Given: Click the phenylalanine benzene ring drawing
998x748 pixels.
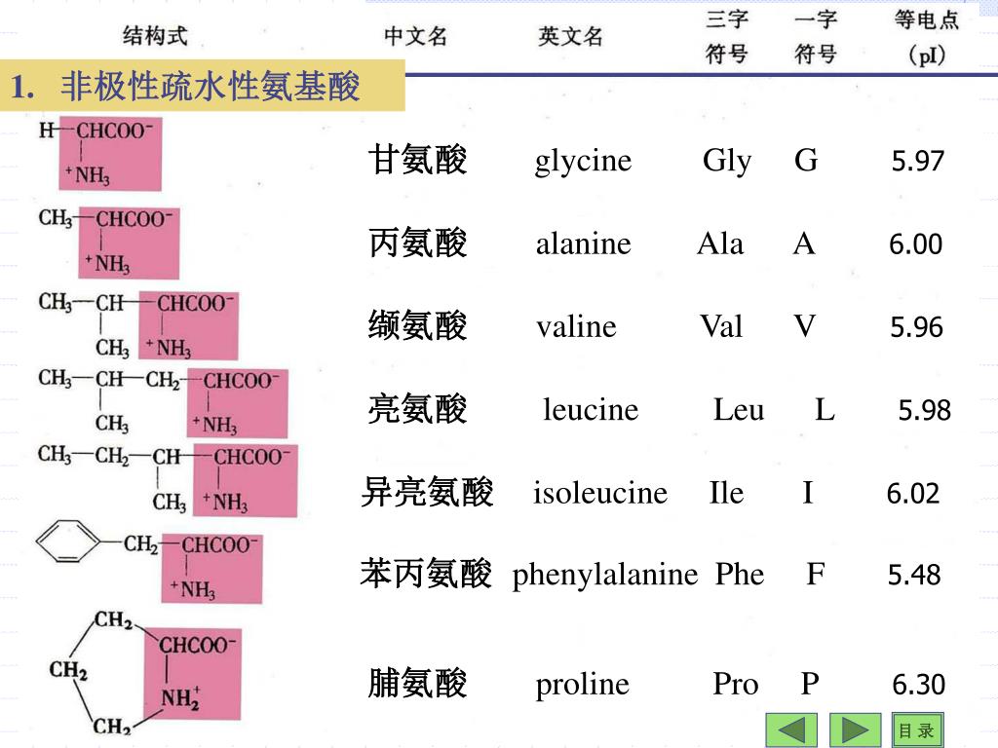Looking at the screenshot, I should click(68, 542).
